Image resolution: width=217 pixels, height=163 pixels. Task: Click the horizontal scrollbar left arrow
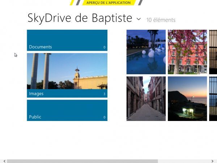[3, 161]
